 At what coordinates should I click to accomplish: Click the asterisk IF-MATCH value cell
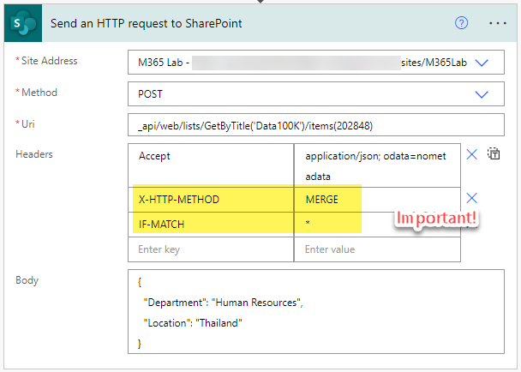(377, 225)
